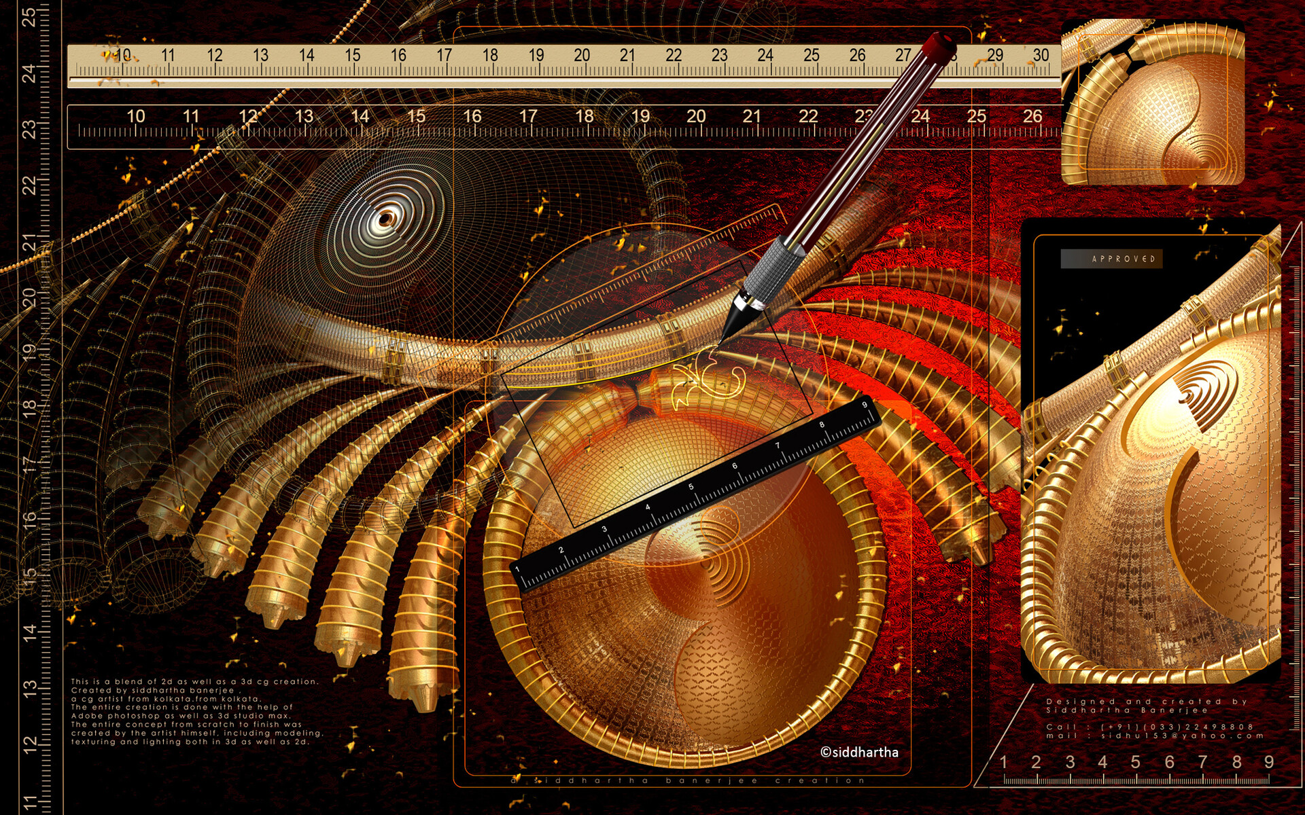Image resolution: width=1305 pixels, height=815 pixels.
Task: Click number 5 on the bottom-right ruler
Action: 1135,762
